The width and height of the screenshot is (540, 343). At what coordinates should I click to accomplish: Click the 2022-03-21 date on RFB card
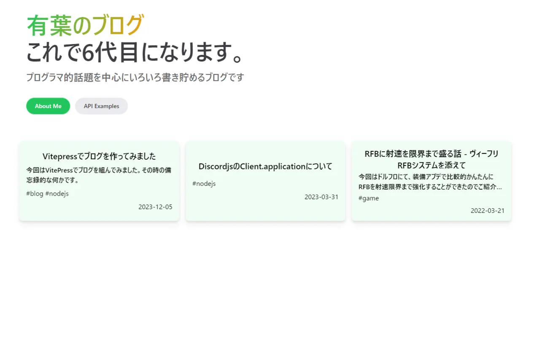click(488, 211)
